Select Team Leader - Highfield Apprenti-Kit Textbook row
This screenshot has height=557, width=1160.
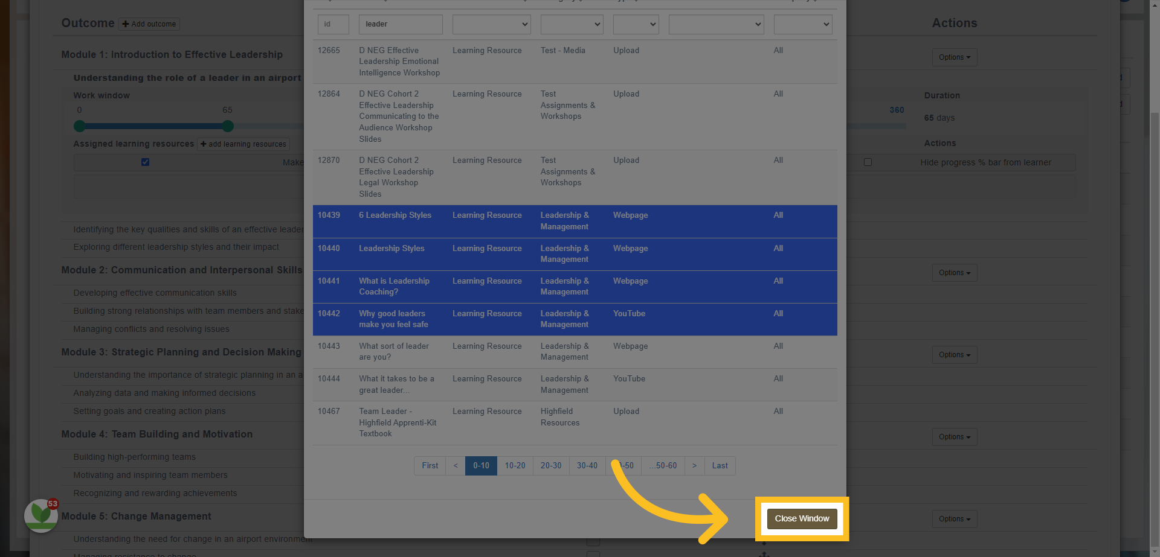(575, 423)
